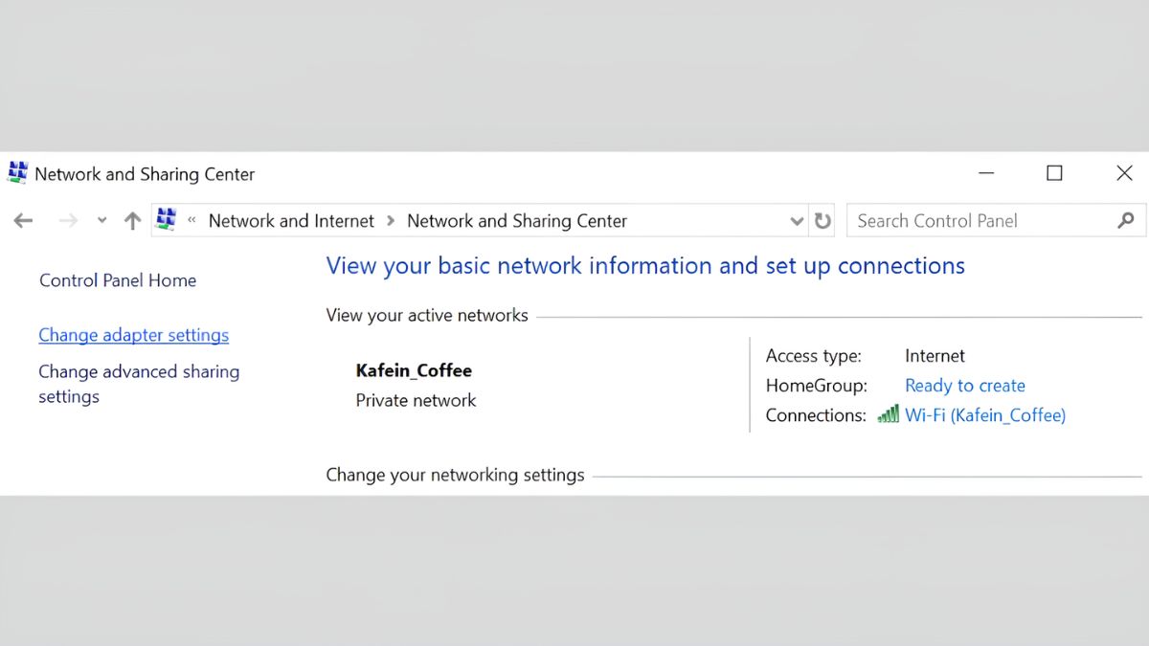Click the window title bar network icon

pos(17,173)
